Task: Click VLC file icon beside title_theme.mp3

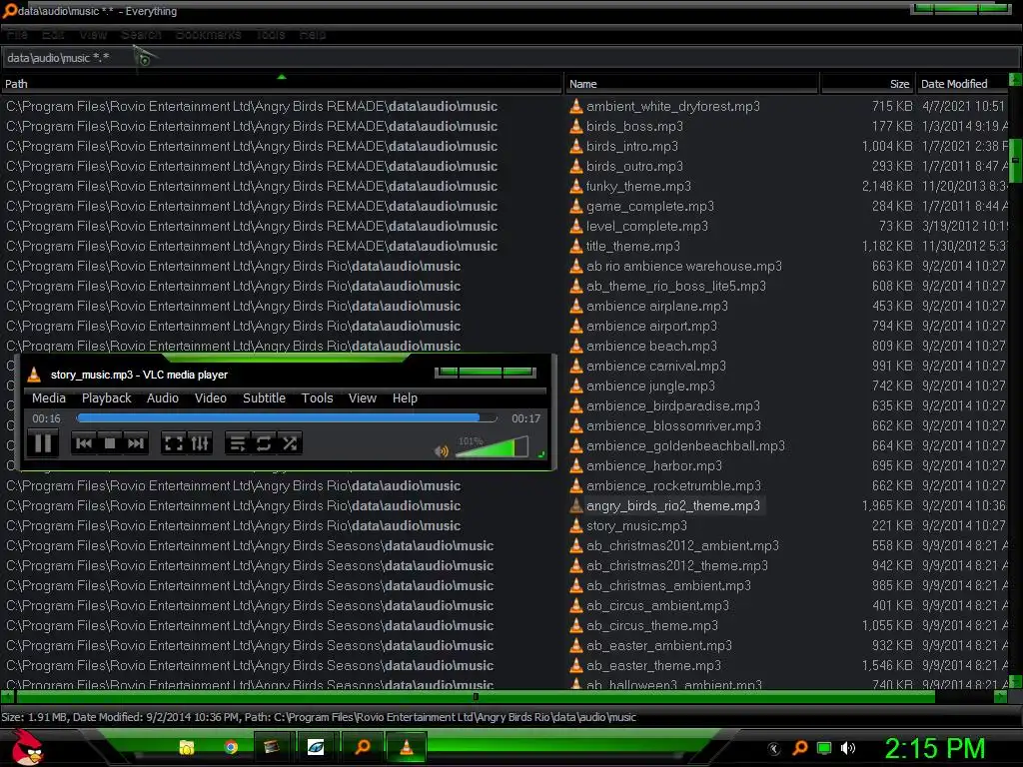Action: point(576,246)
